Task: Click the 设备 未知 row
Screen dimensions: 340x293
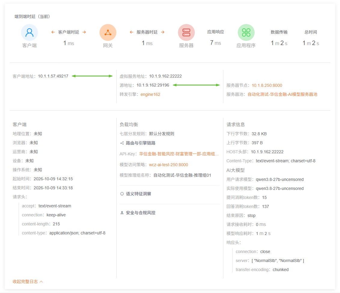Action: [x=23, y=161]
